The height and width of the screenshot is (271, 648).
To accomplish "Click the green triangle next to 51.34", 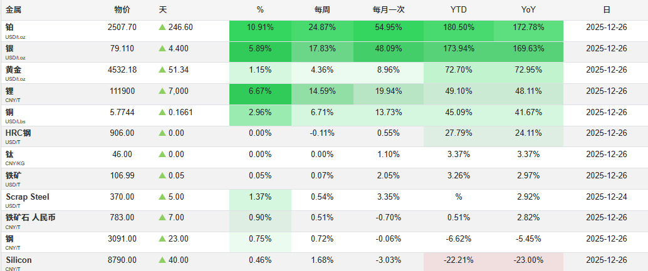I will (x=162, y=70).
